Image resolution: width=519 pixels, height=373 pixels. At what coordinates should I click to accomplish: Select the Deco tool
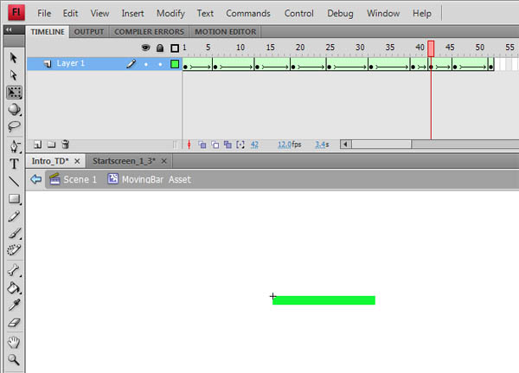14,250
